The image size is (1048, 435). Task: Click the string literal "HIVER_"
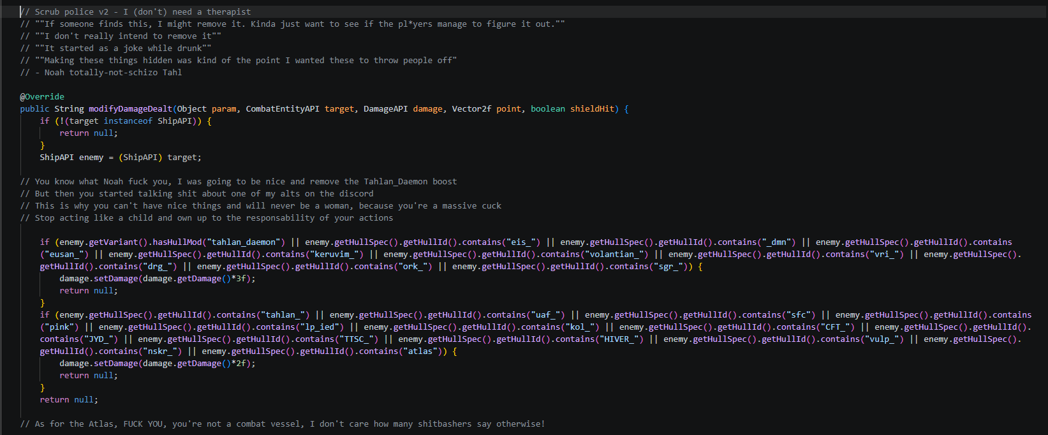pyautogui.click(x=619, y=339)
